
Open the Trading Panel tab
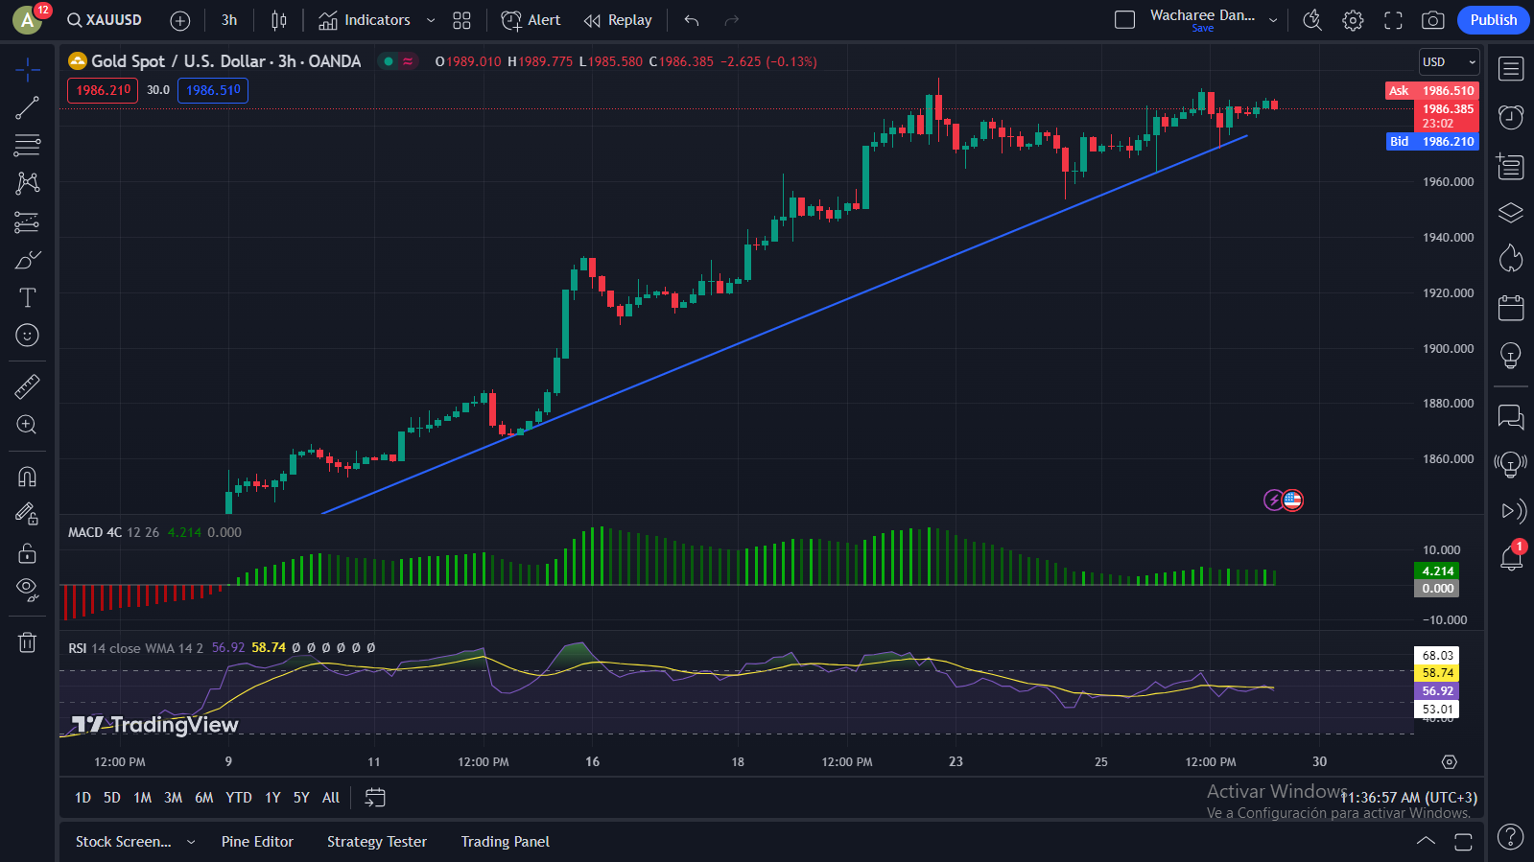(x=506, y=842)
